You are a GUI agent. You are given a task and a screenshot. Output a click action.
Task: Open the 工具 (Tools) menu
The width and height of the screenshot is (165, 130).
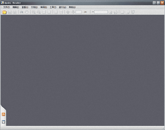click(x=53, y=7)
